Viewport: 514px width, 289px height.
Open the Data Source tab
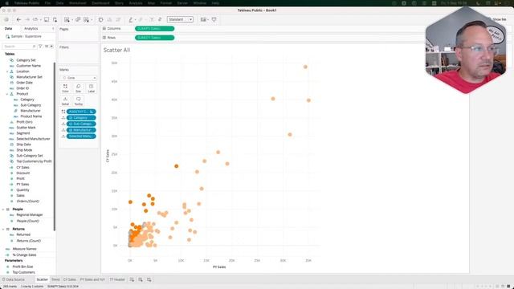[x=13, y=279]
